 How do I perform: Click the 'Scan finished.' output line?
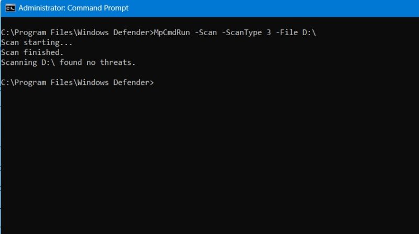point(32,52)
